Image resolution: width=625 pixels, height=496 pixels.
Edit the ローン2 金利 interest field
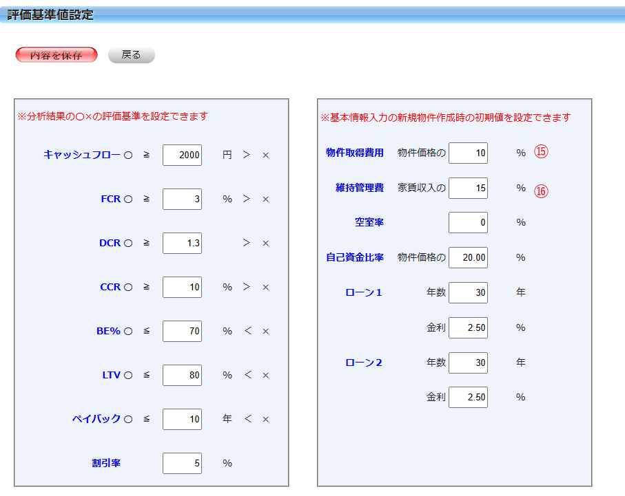tap(468, 397)
